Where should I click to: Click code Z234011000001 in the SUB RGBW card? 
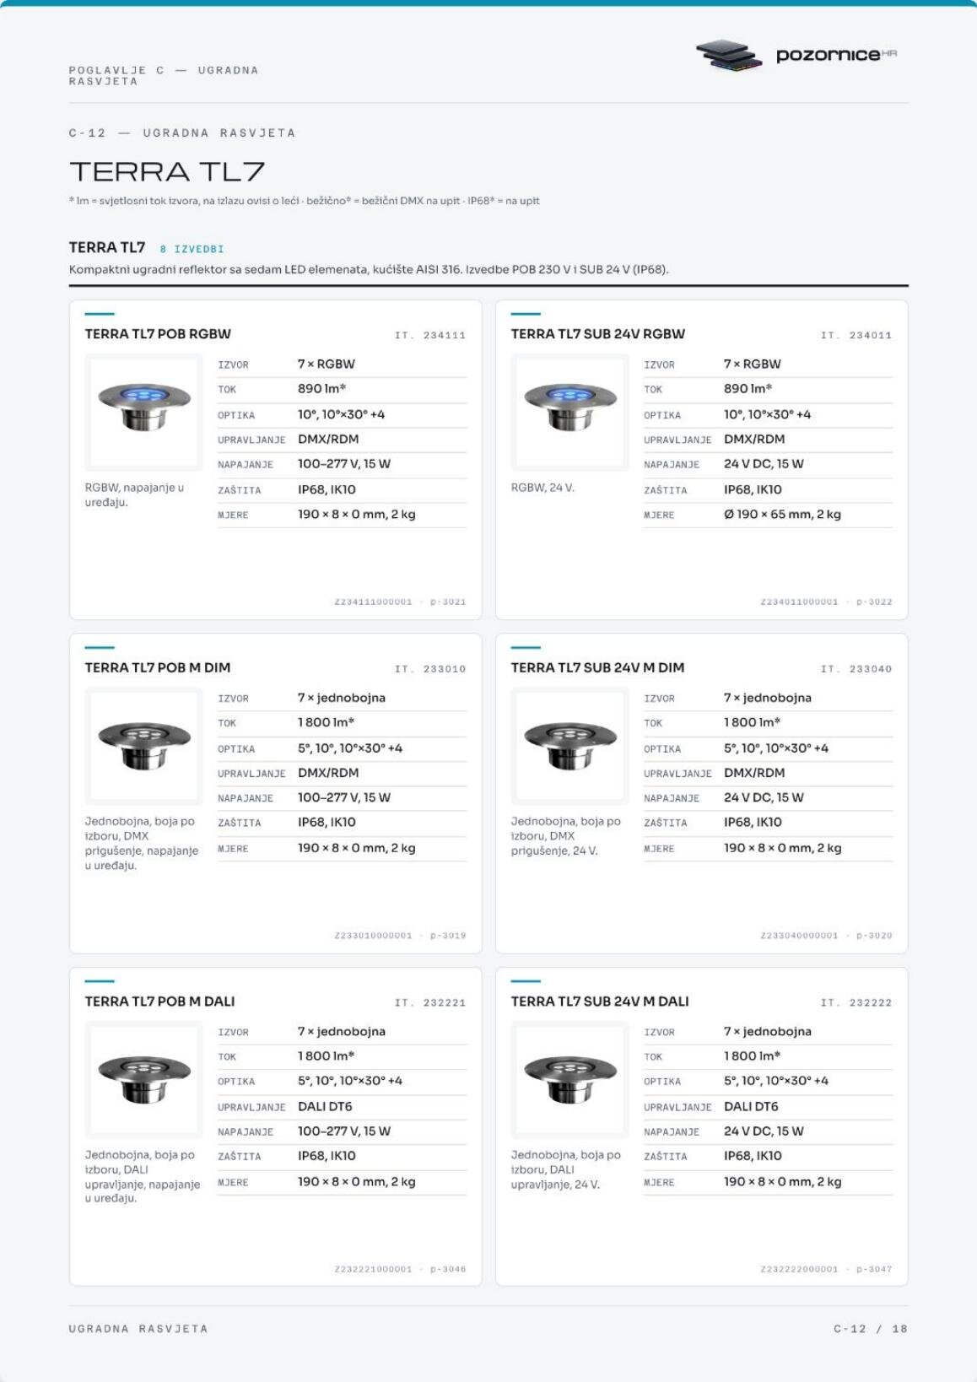tap(799, 602)
